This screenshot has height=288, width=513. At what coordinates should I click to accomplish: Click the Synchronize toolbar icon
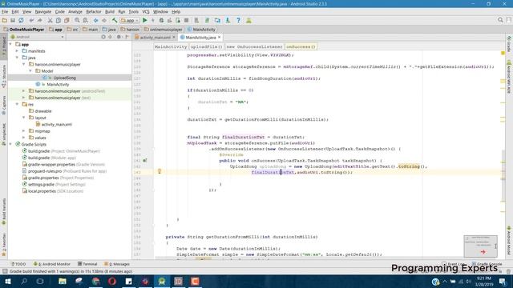click(22, 20)
